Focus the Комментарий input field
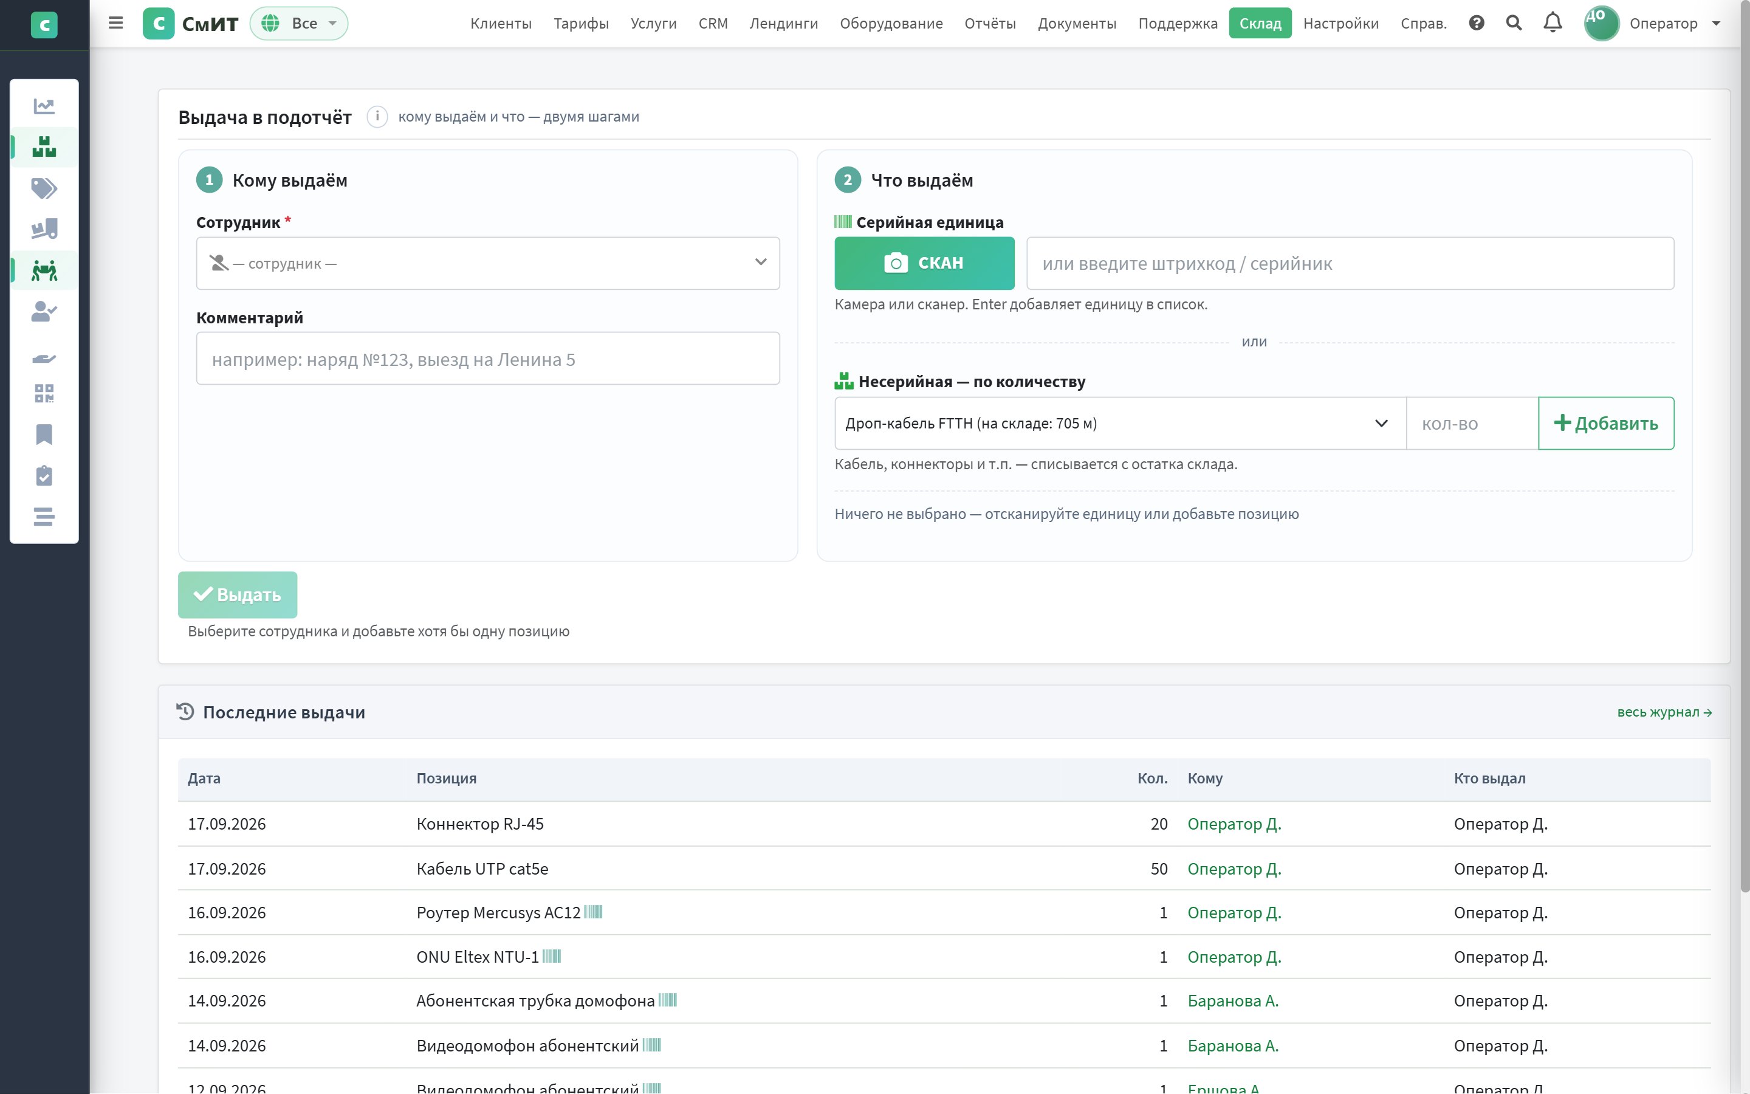 coord(488,359)
